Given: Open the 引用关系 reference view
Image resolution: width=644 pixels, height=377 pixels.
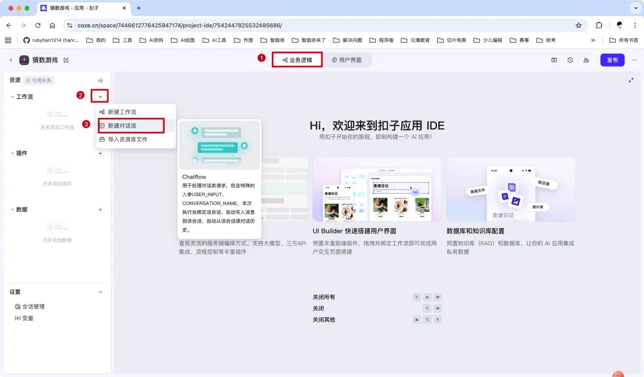Looking at the screenshot, I should click(x=39, y=80).
